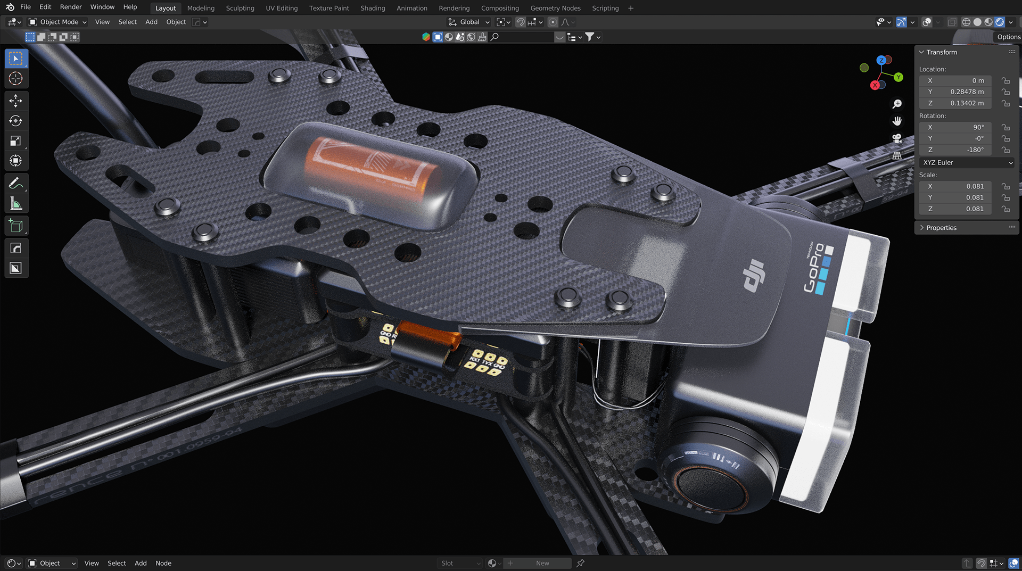Click the New material button
1022x571 pixels.
(542, 563)
